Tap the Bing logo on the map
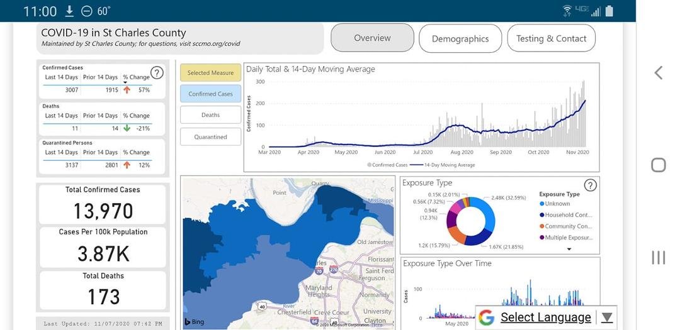This screenshot has width=680, height=330. (195, 322)
